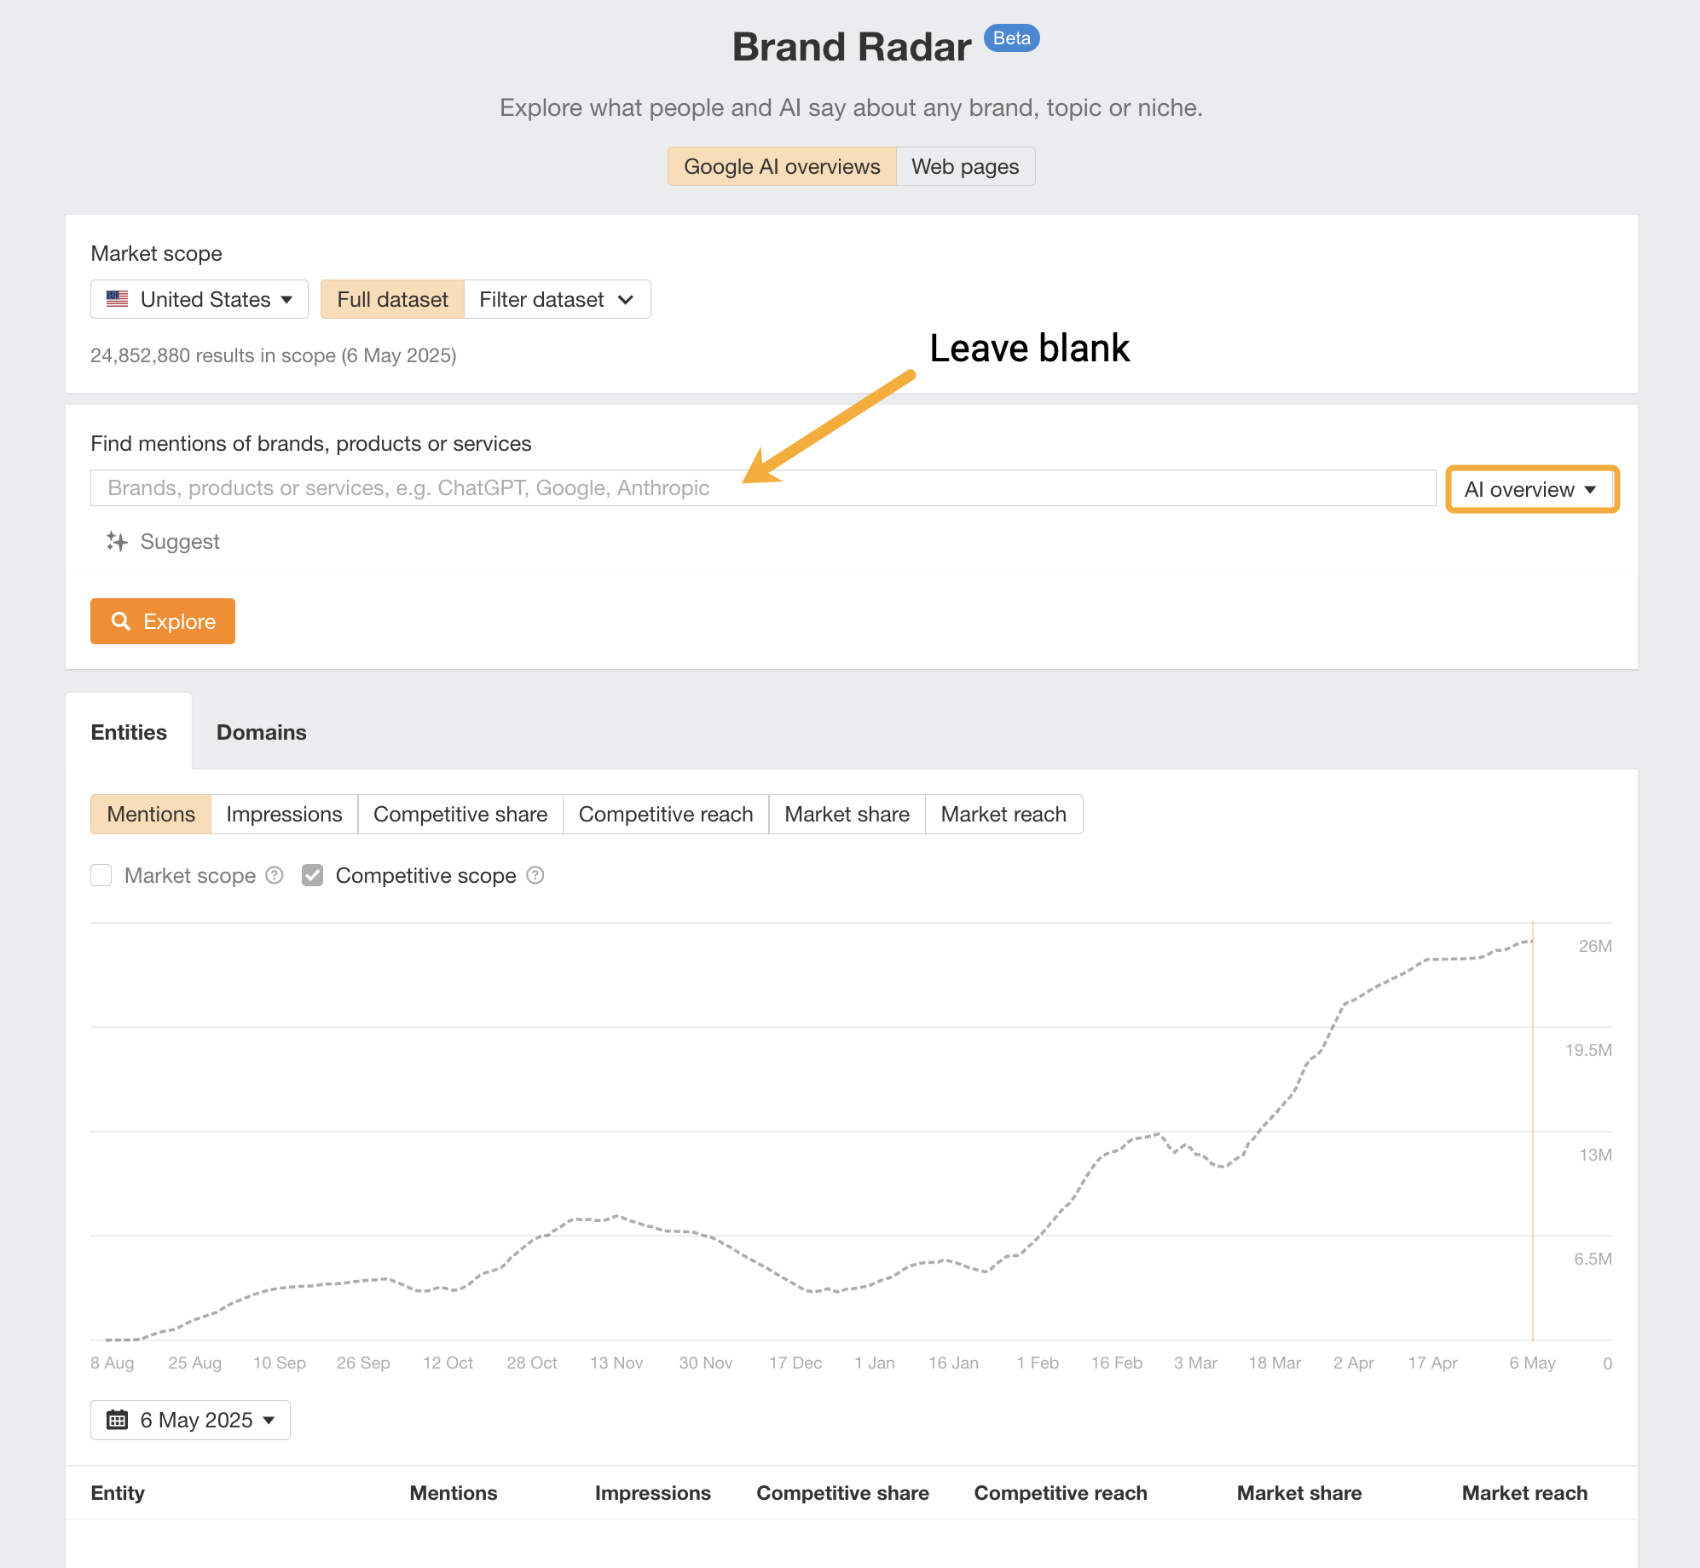The height and width of the screenshot is (1568, 1700).
Task: Click the Beta badge next to Brand Radar
Action: click(x=1010, y=38)
